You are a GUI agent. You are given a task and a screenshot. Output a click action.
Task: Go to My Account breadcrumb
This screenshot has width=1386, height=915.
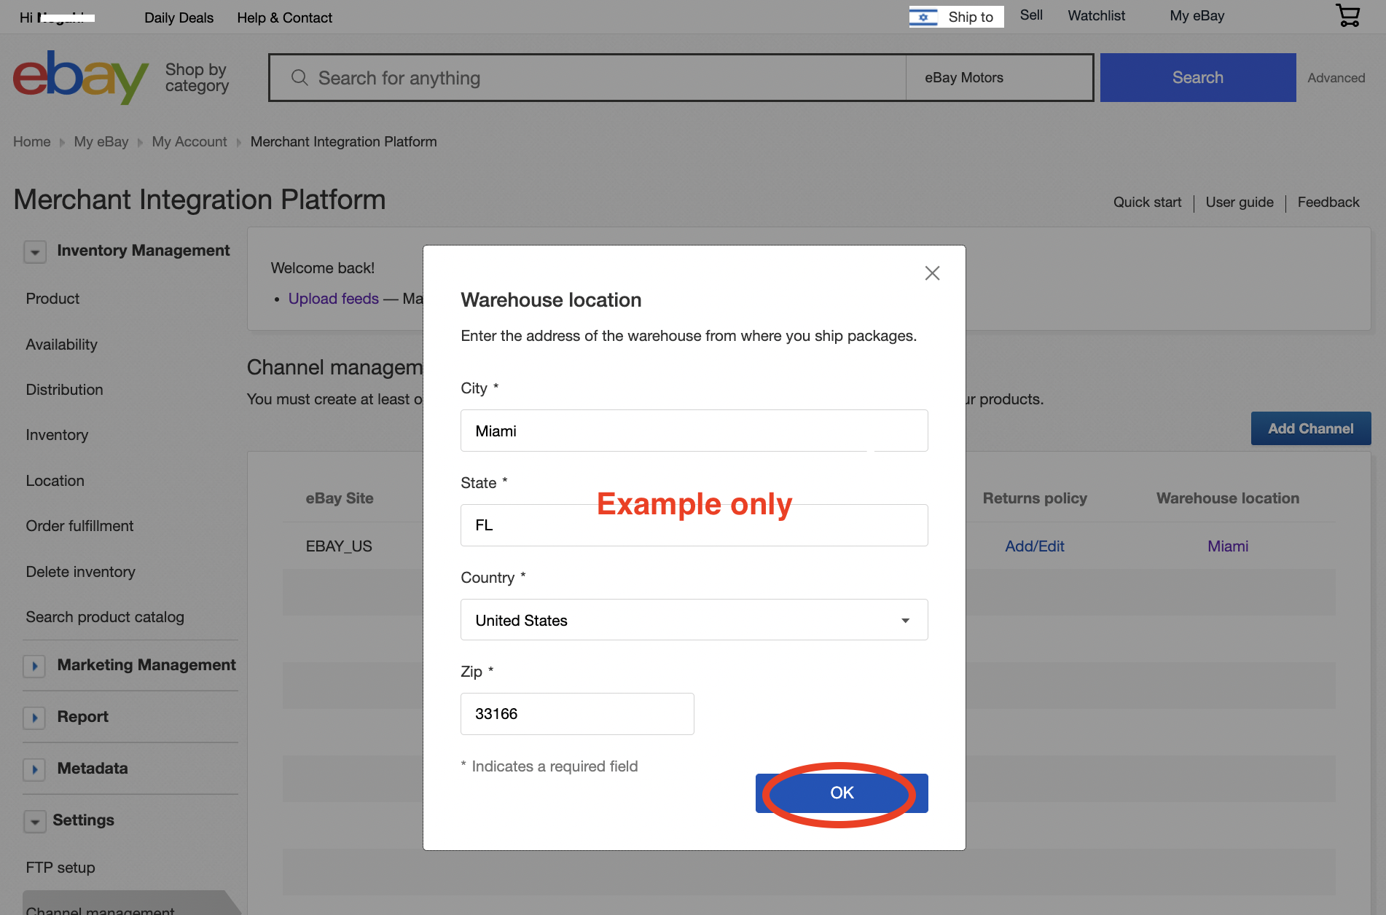coord(189,141)
